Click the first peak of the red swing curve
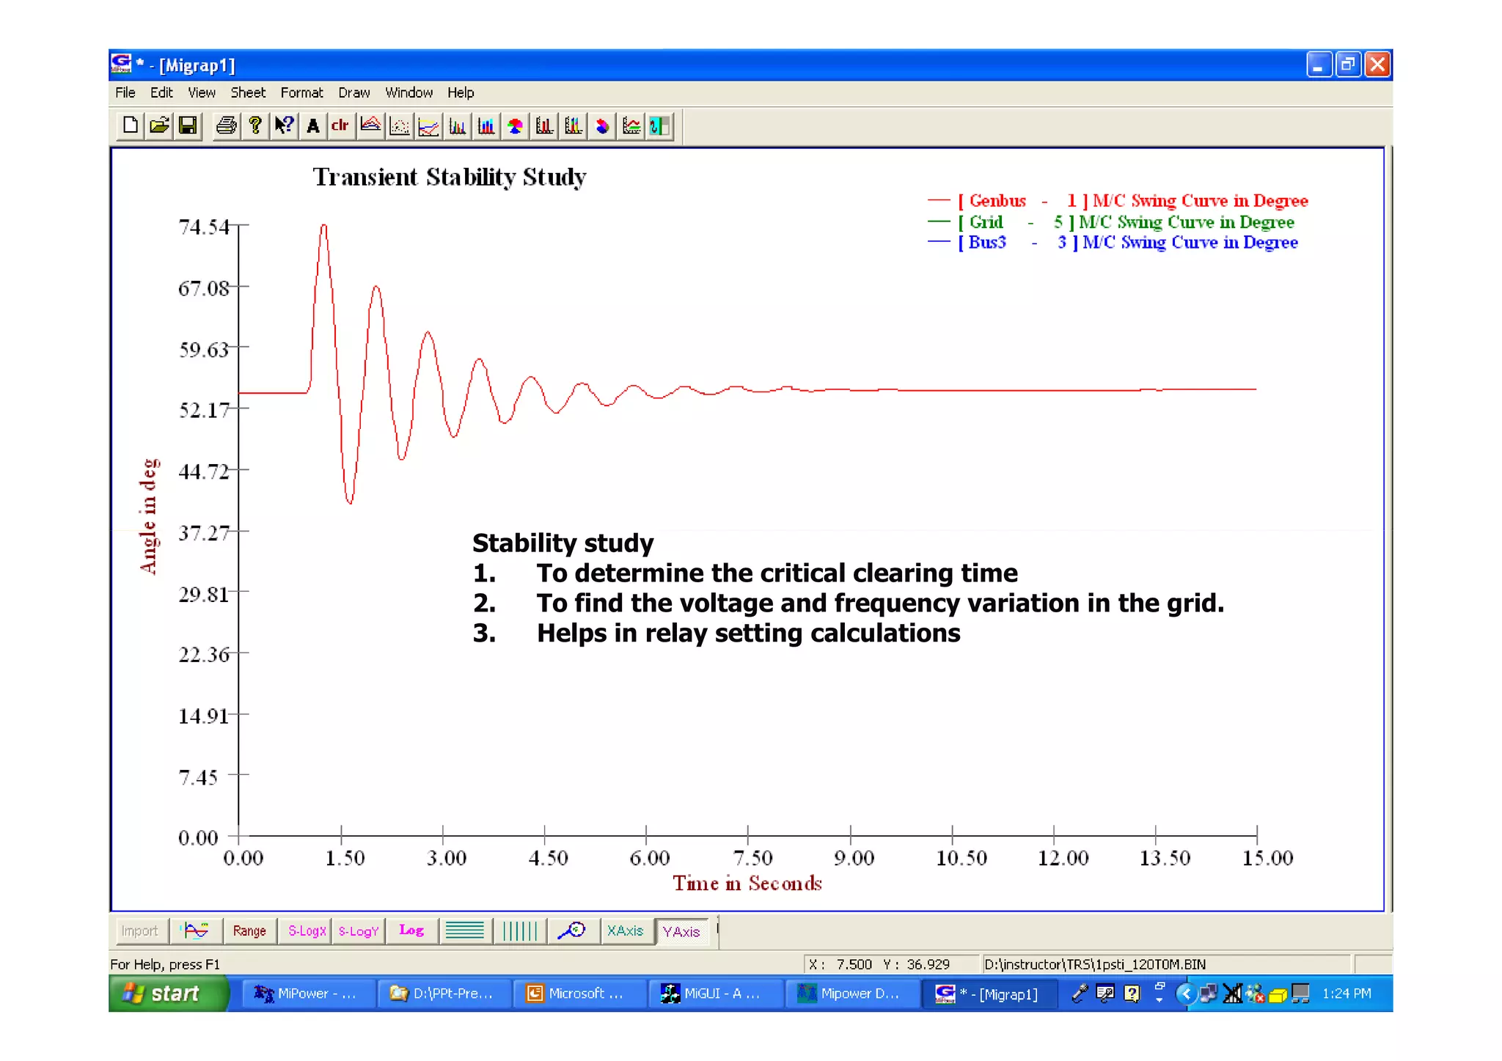 [323, 226]
